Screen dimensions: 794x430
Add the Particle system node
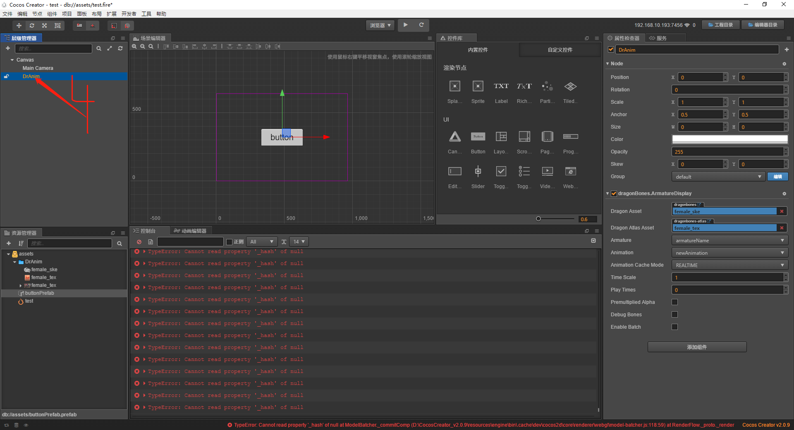tap(548, 92)
